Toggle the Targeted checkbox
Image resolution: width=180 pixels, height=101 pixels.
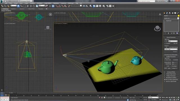click(165, 43)
